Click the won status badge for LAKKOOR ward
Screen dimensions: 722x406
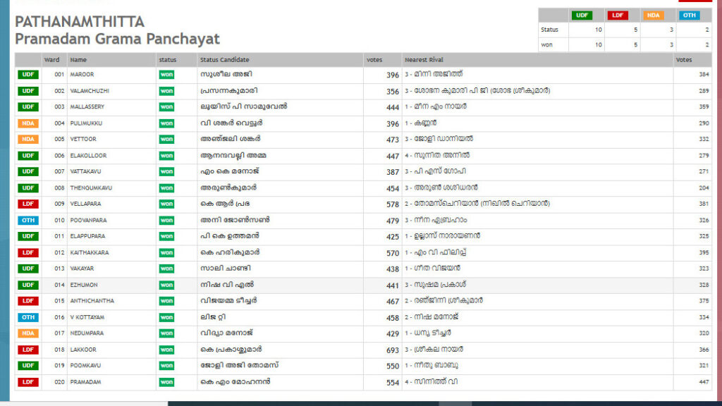click(166, 350)
